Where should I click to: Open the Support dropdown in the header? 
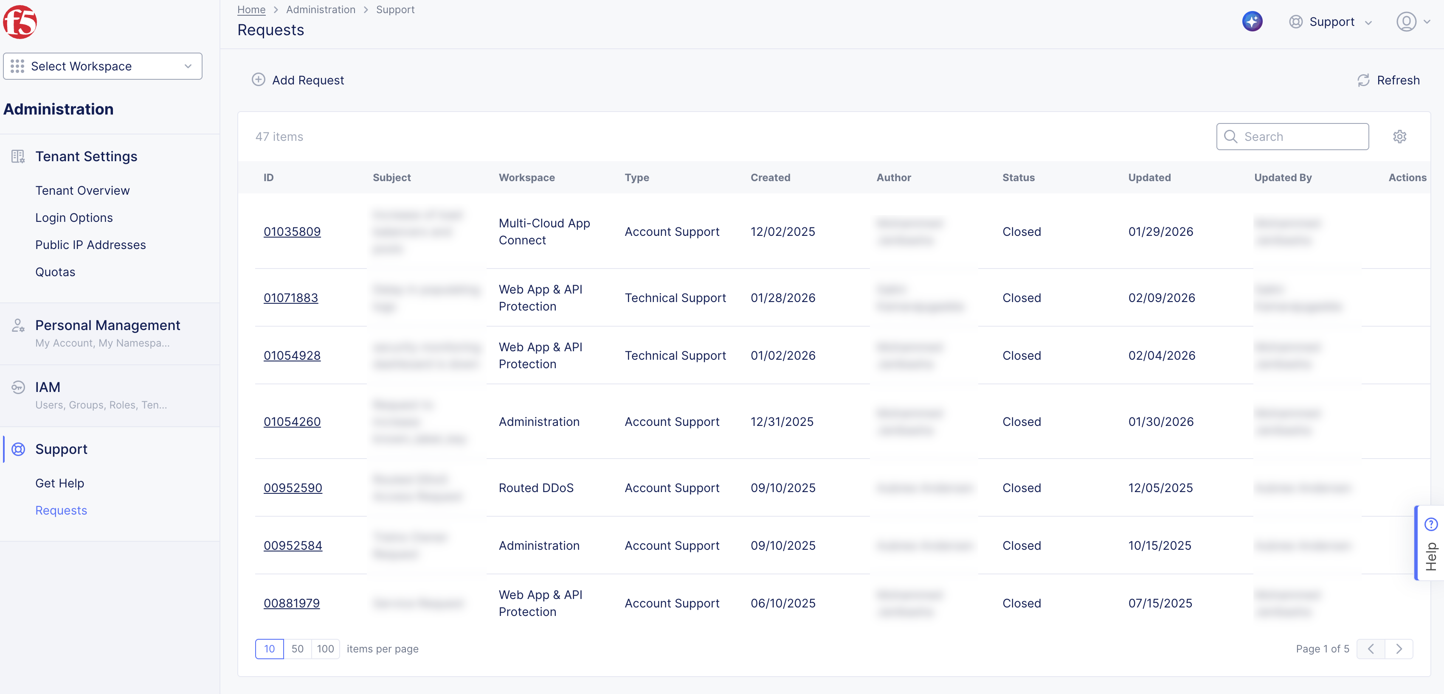point(1332,22)
